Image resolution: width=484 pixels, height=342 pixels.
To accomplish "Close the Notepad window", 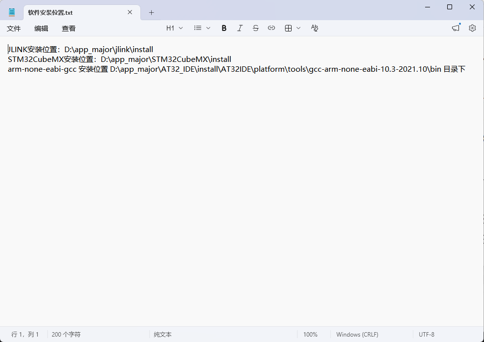I will [472, 7].
